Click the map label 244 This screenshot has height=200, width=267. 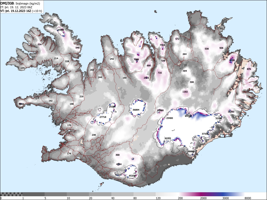100,77
